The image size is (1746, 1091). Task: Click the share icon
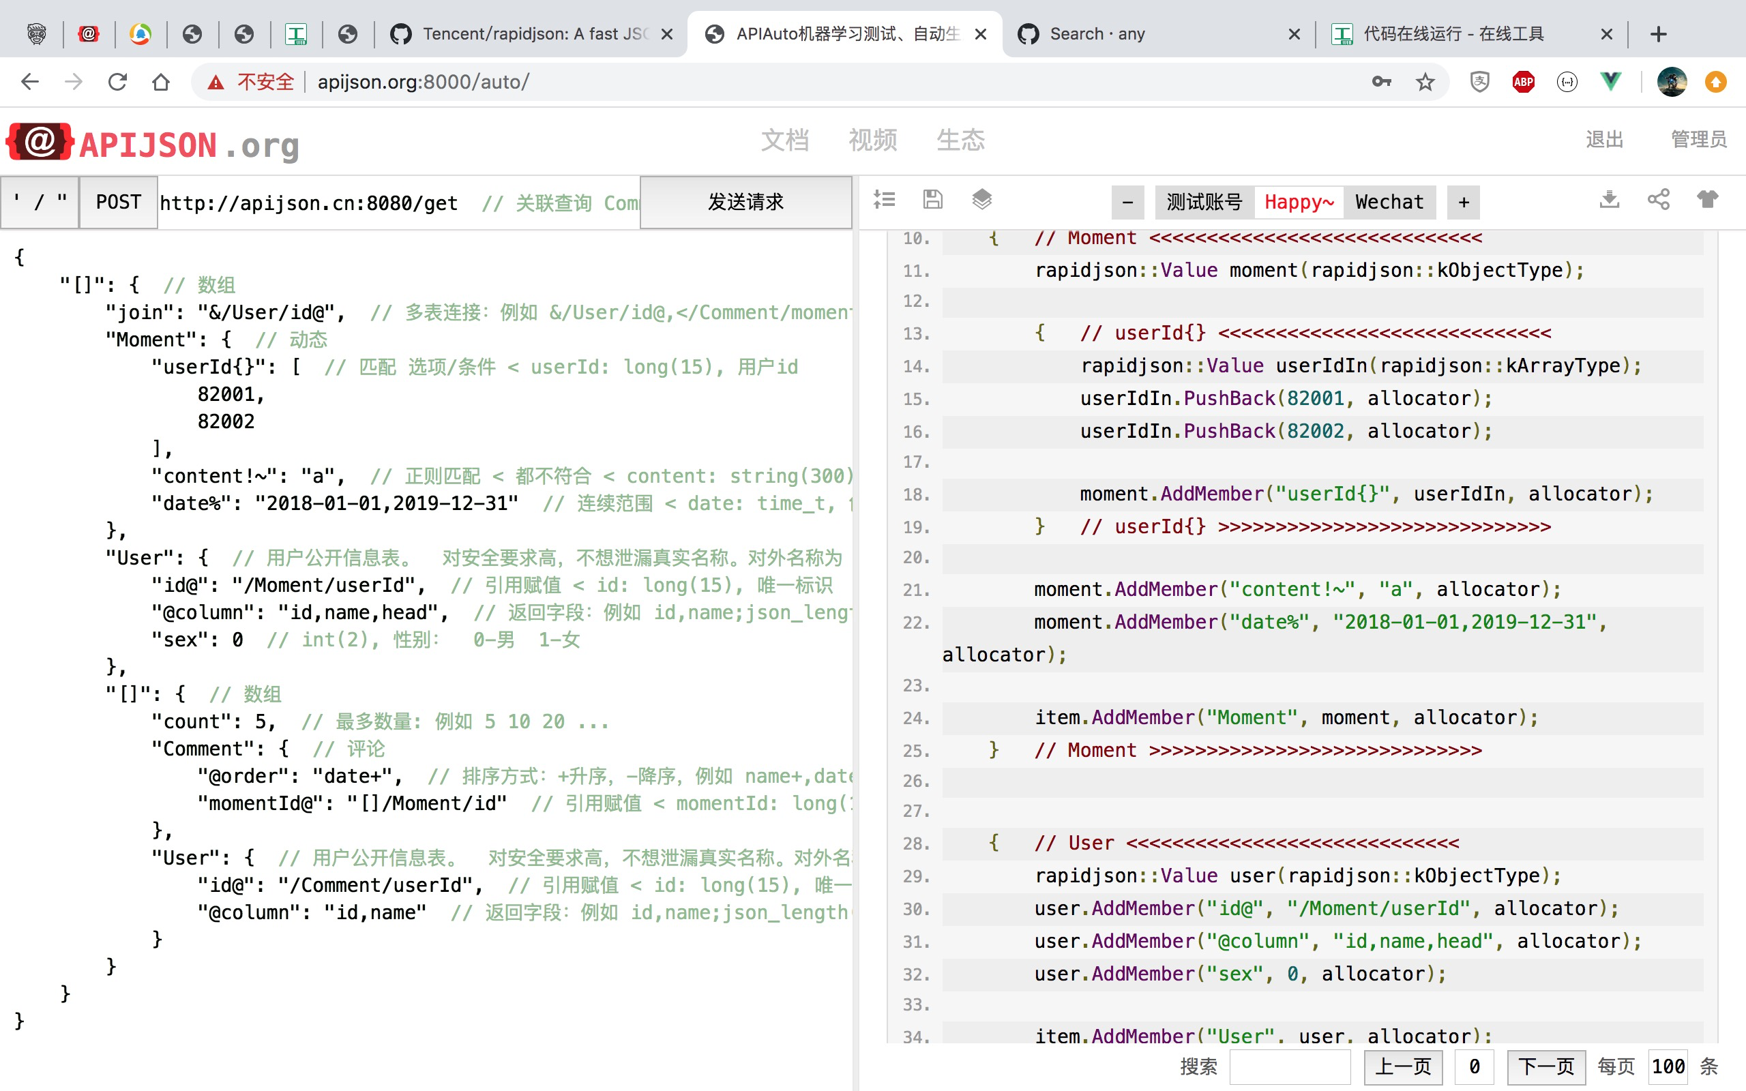[1658, 199]
